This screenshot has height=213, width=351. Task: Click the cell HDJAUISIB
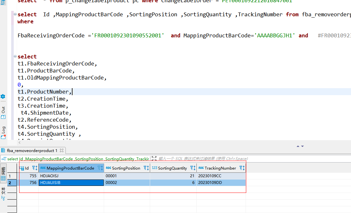click(71, 183)
